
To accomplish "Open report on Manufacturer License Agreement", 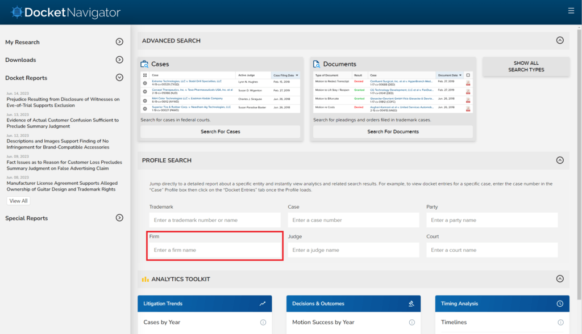I will coord(61,186).
